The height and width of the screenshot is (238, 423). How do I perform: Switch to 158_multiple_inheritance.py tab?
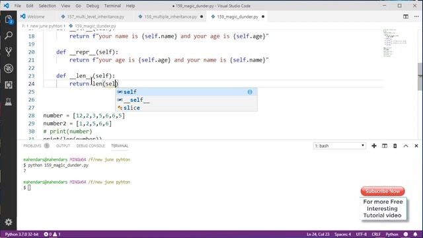tap(171, 17)
